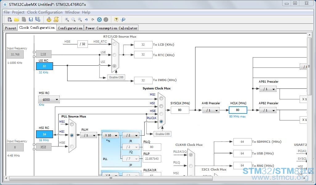Click the vertical scrollbar thumb

tap(309, 66)
